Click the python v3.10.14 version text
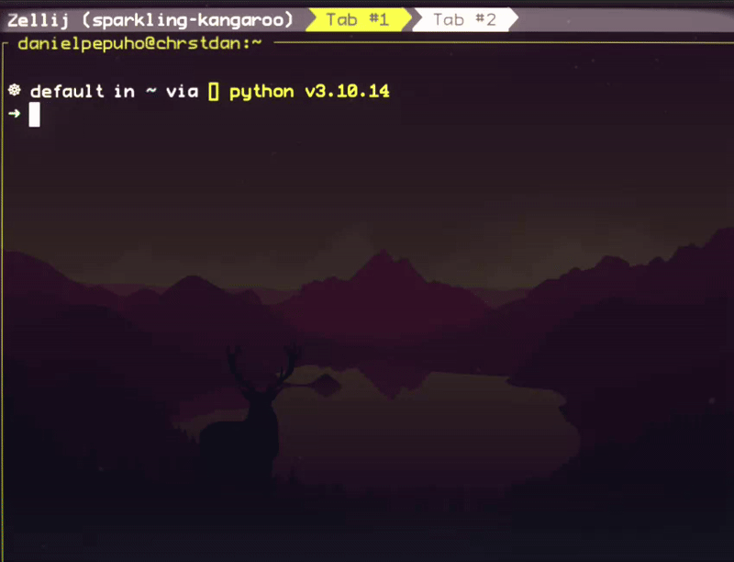The height and width of the screenshot is (562, 734). point(312,91)
